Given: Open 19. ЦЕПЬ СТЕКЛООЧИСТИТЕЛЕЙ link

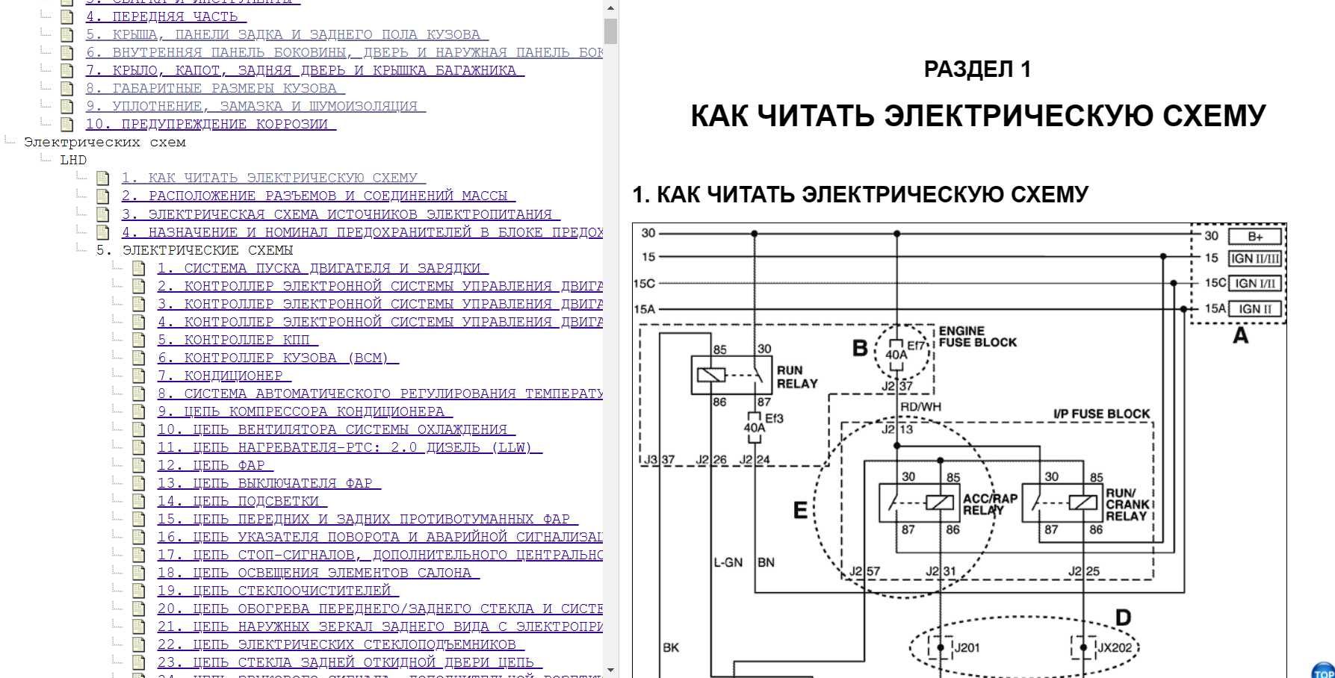Looking at the screenshot, I should pos(278,591).
